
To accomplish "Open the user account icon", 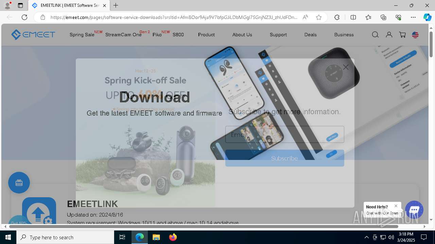I will [x=389, y=35].
